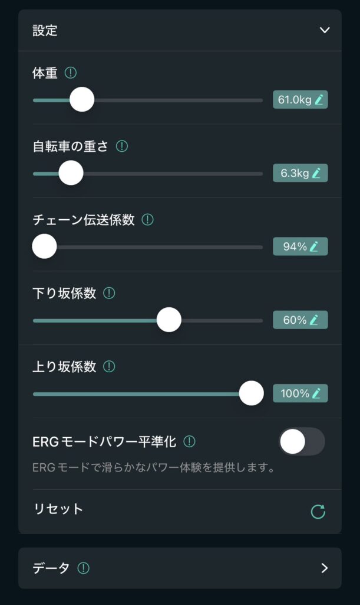Edit the 94% chain coefficient value
This screenshot has width=360, height=605.
(300, 246)
